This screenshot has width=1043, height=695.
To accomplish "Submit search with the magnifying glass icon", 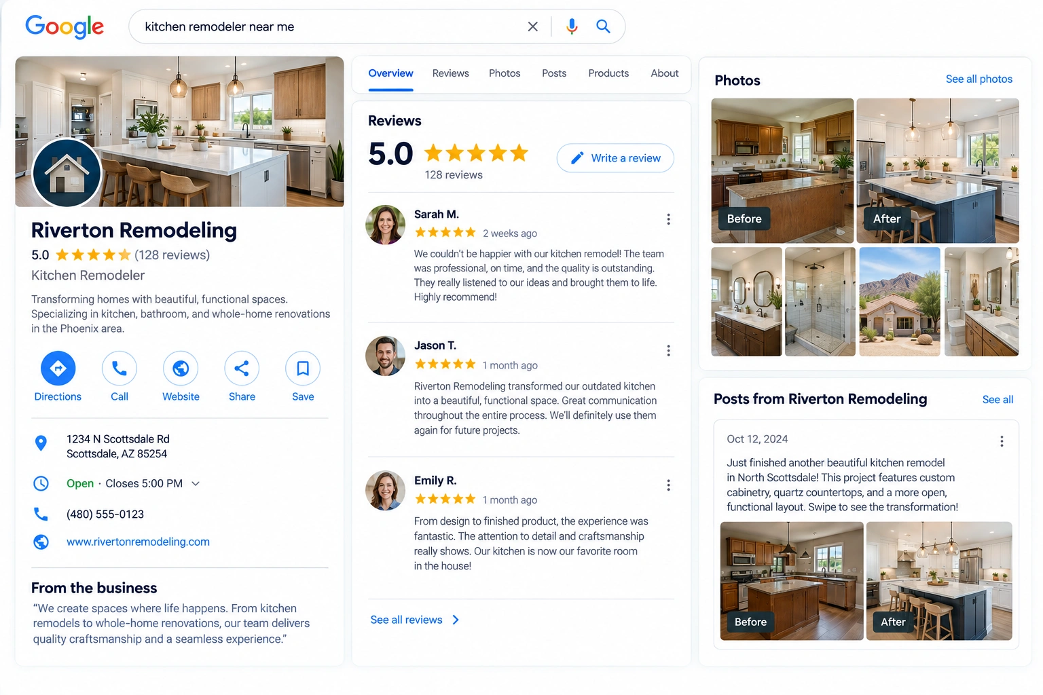I will (603, 26).
